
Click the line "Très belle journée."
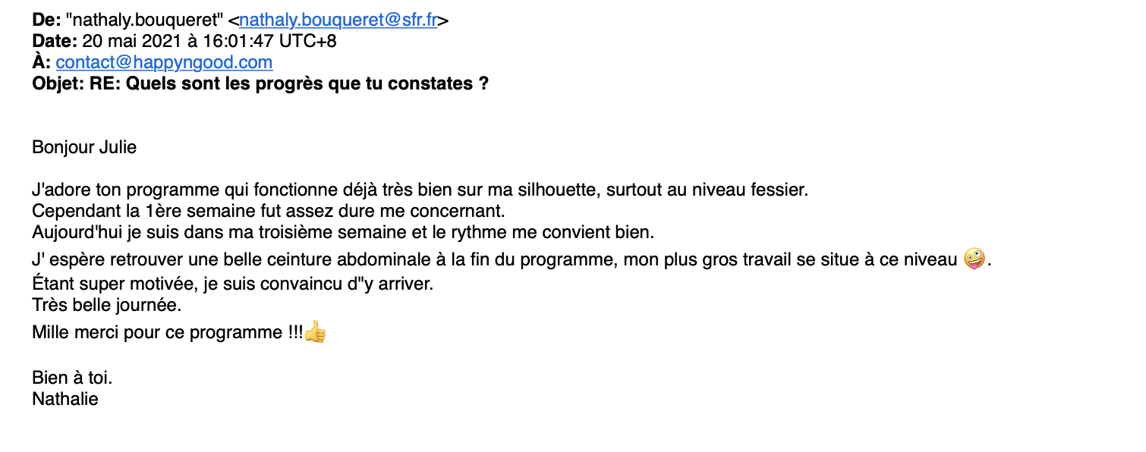point(107,305)
